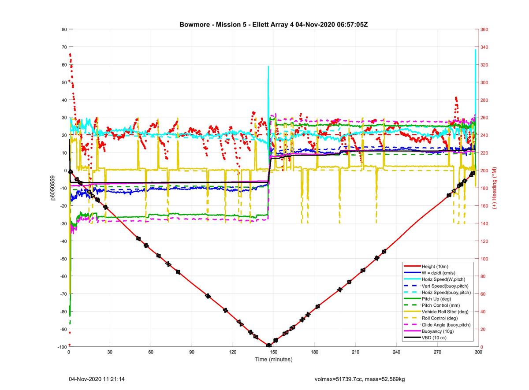Click the '220' tick on the right heading axis
The image size is (529, 390).
(x=484, y=153)
